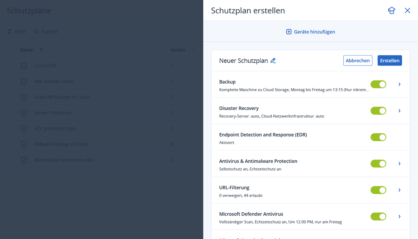Click the pencil icon to rename Neuer Schutzplan

coord(273,61)
